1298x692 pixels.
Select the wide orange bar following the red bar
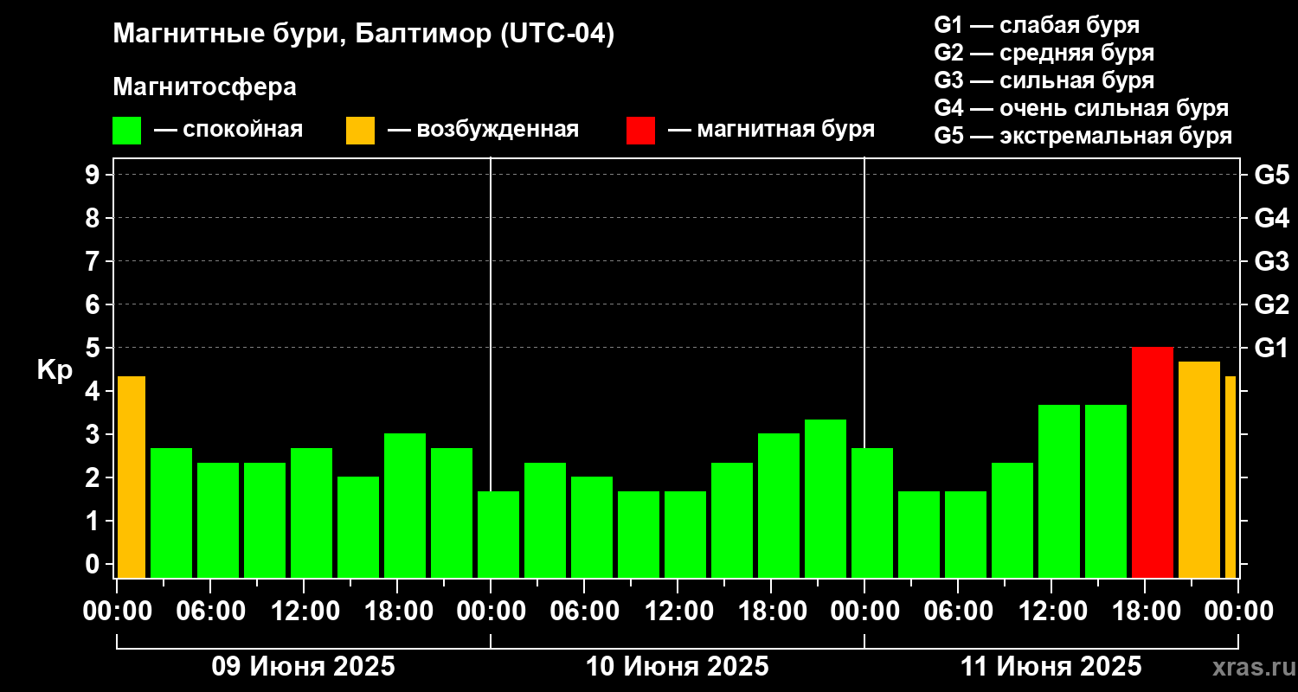point(1199,470)
